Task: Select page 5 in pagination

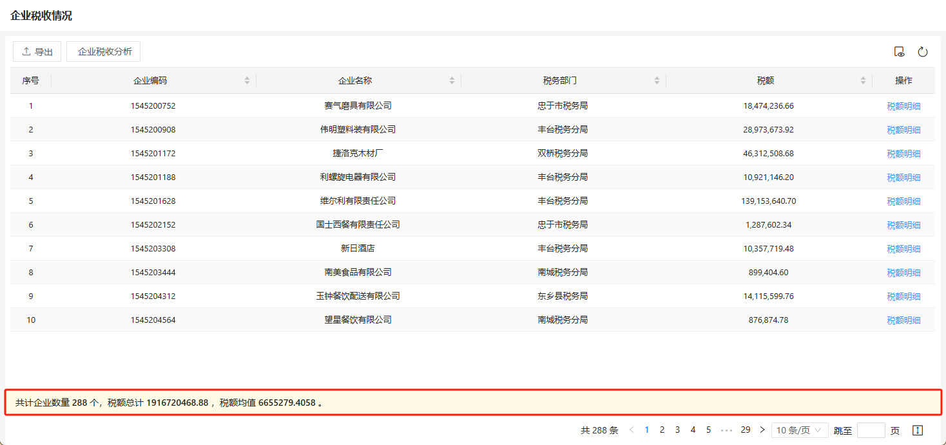Action: (708, 430)
